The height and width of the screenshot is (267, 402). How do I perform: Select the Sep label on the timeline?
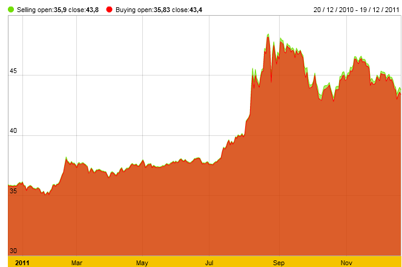pos(278,263)
